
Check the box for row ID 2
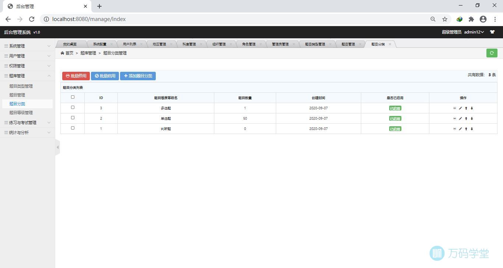click(x=73, y=118)
